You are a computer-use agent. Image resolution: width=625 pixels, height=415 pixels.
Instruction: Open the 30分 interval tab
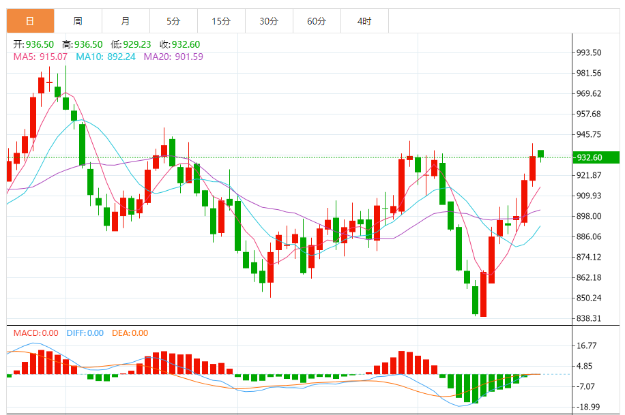click(x=269, y=21)
